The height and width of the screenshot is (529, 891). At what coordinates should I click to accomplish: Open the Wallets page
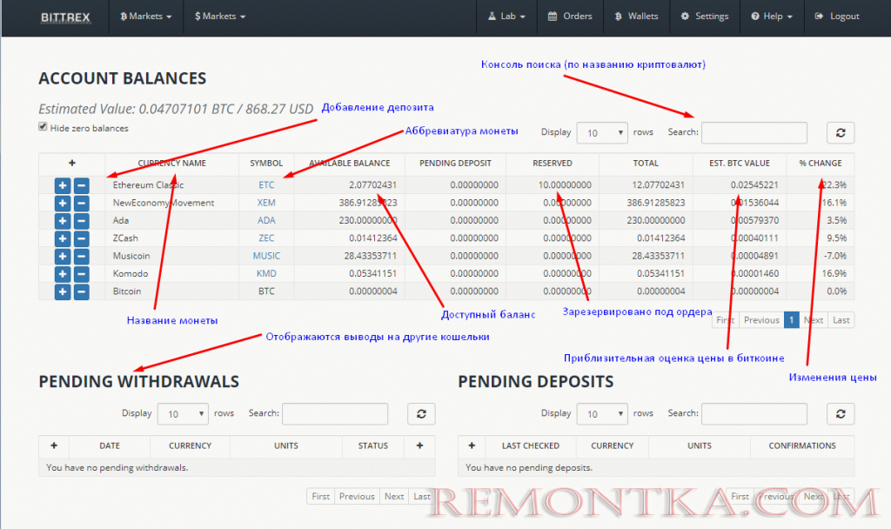click(x=636, y=17)
